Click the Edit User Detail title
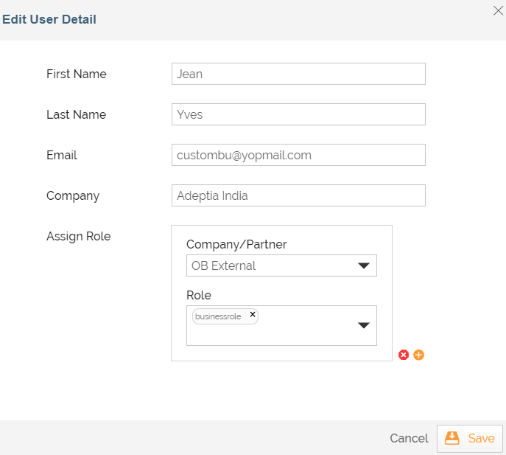 click(49, 19)
